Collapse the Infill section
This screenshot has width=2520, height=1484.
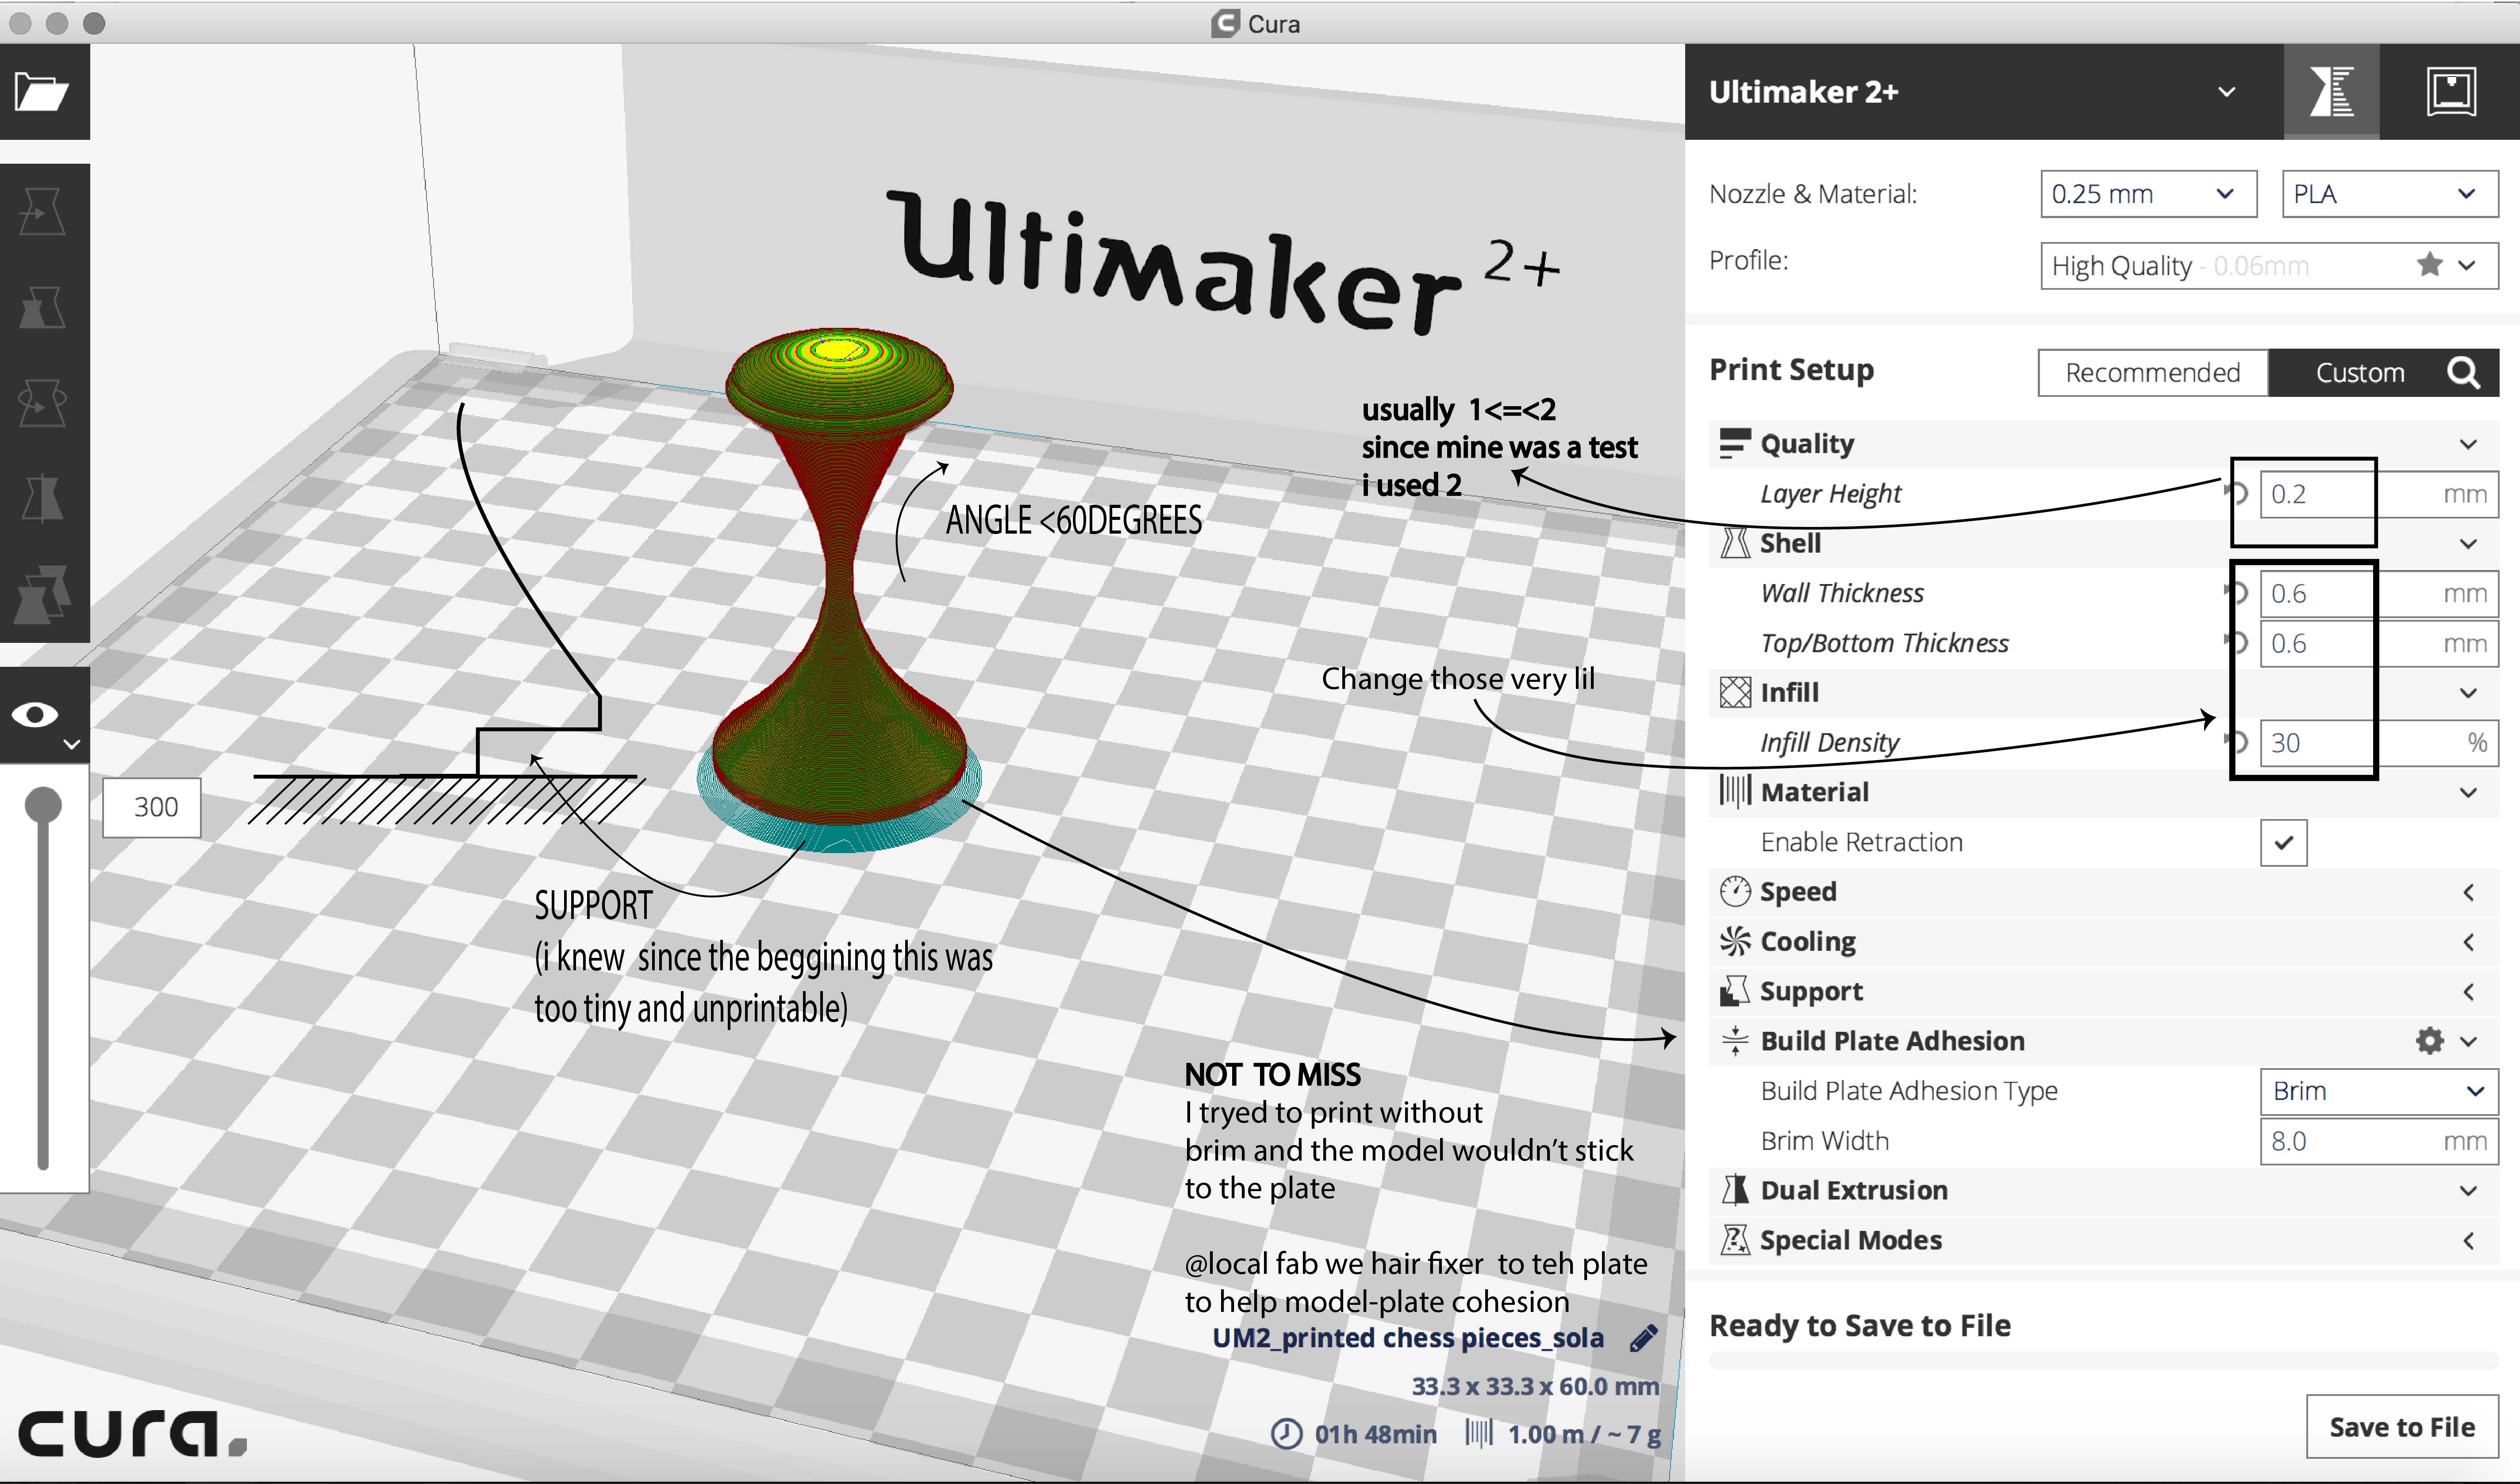[x=2468, y=693]
